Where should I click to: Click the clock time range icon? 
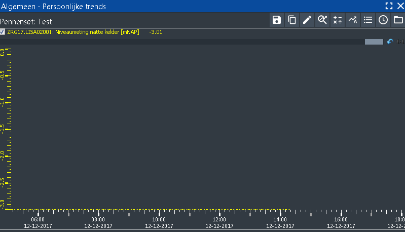tap(383, 20)
